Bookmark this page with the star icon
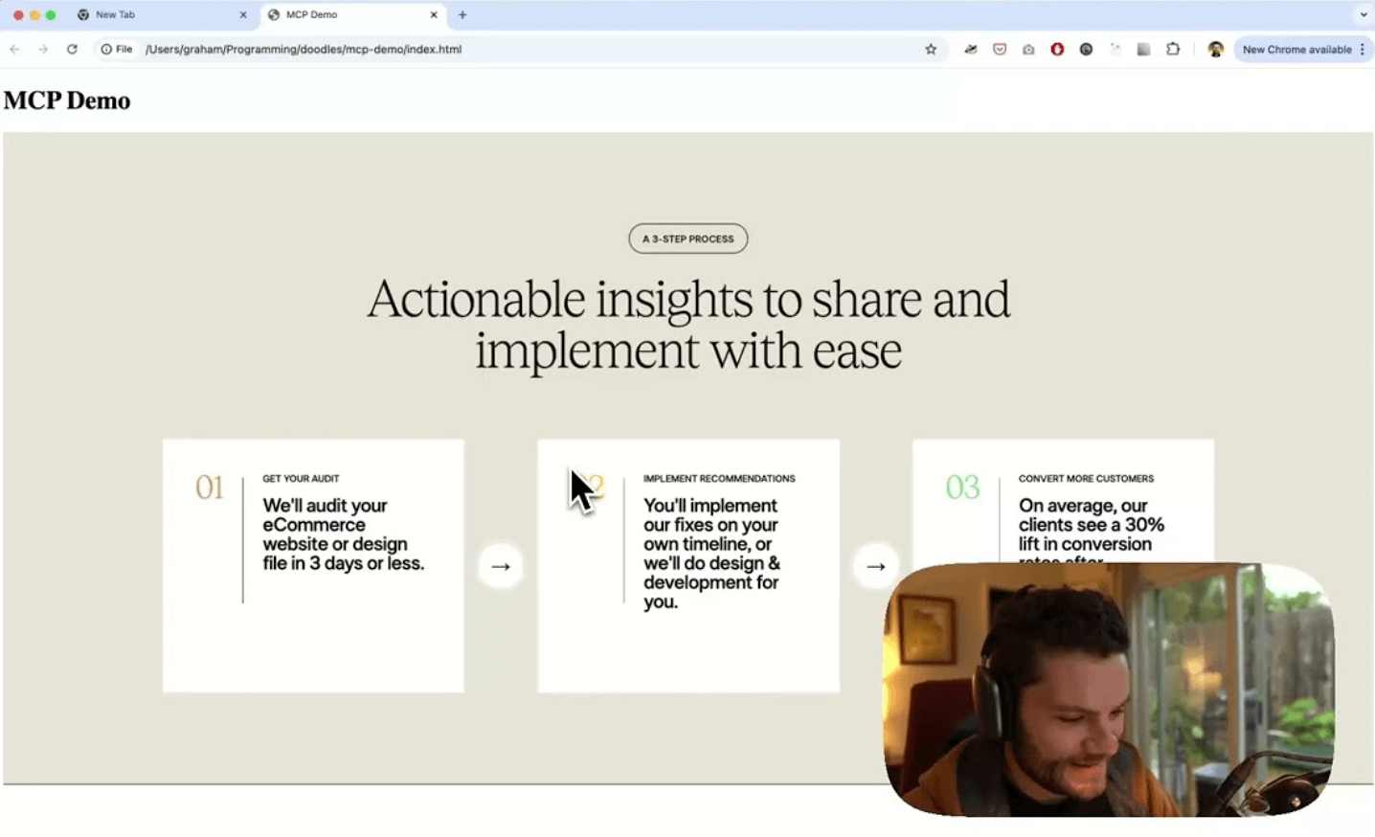 (930, 49)
